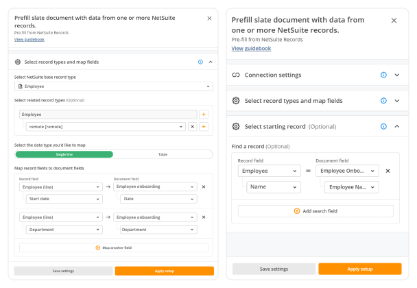Open the Employee Onbo... document field dropdown
This screenshot has width=417, height=288.
pyautogui.click(x=347, y=171)
